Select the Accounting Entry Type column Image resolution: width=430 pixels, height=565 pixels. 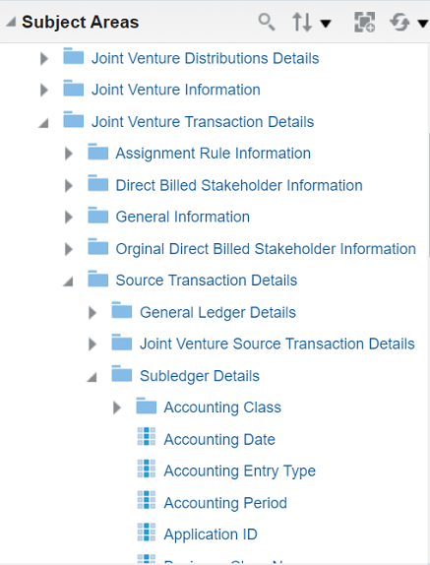[239, 471]
